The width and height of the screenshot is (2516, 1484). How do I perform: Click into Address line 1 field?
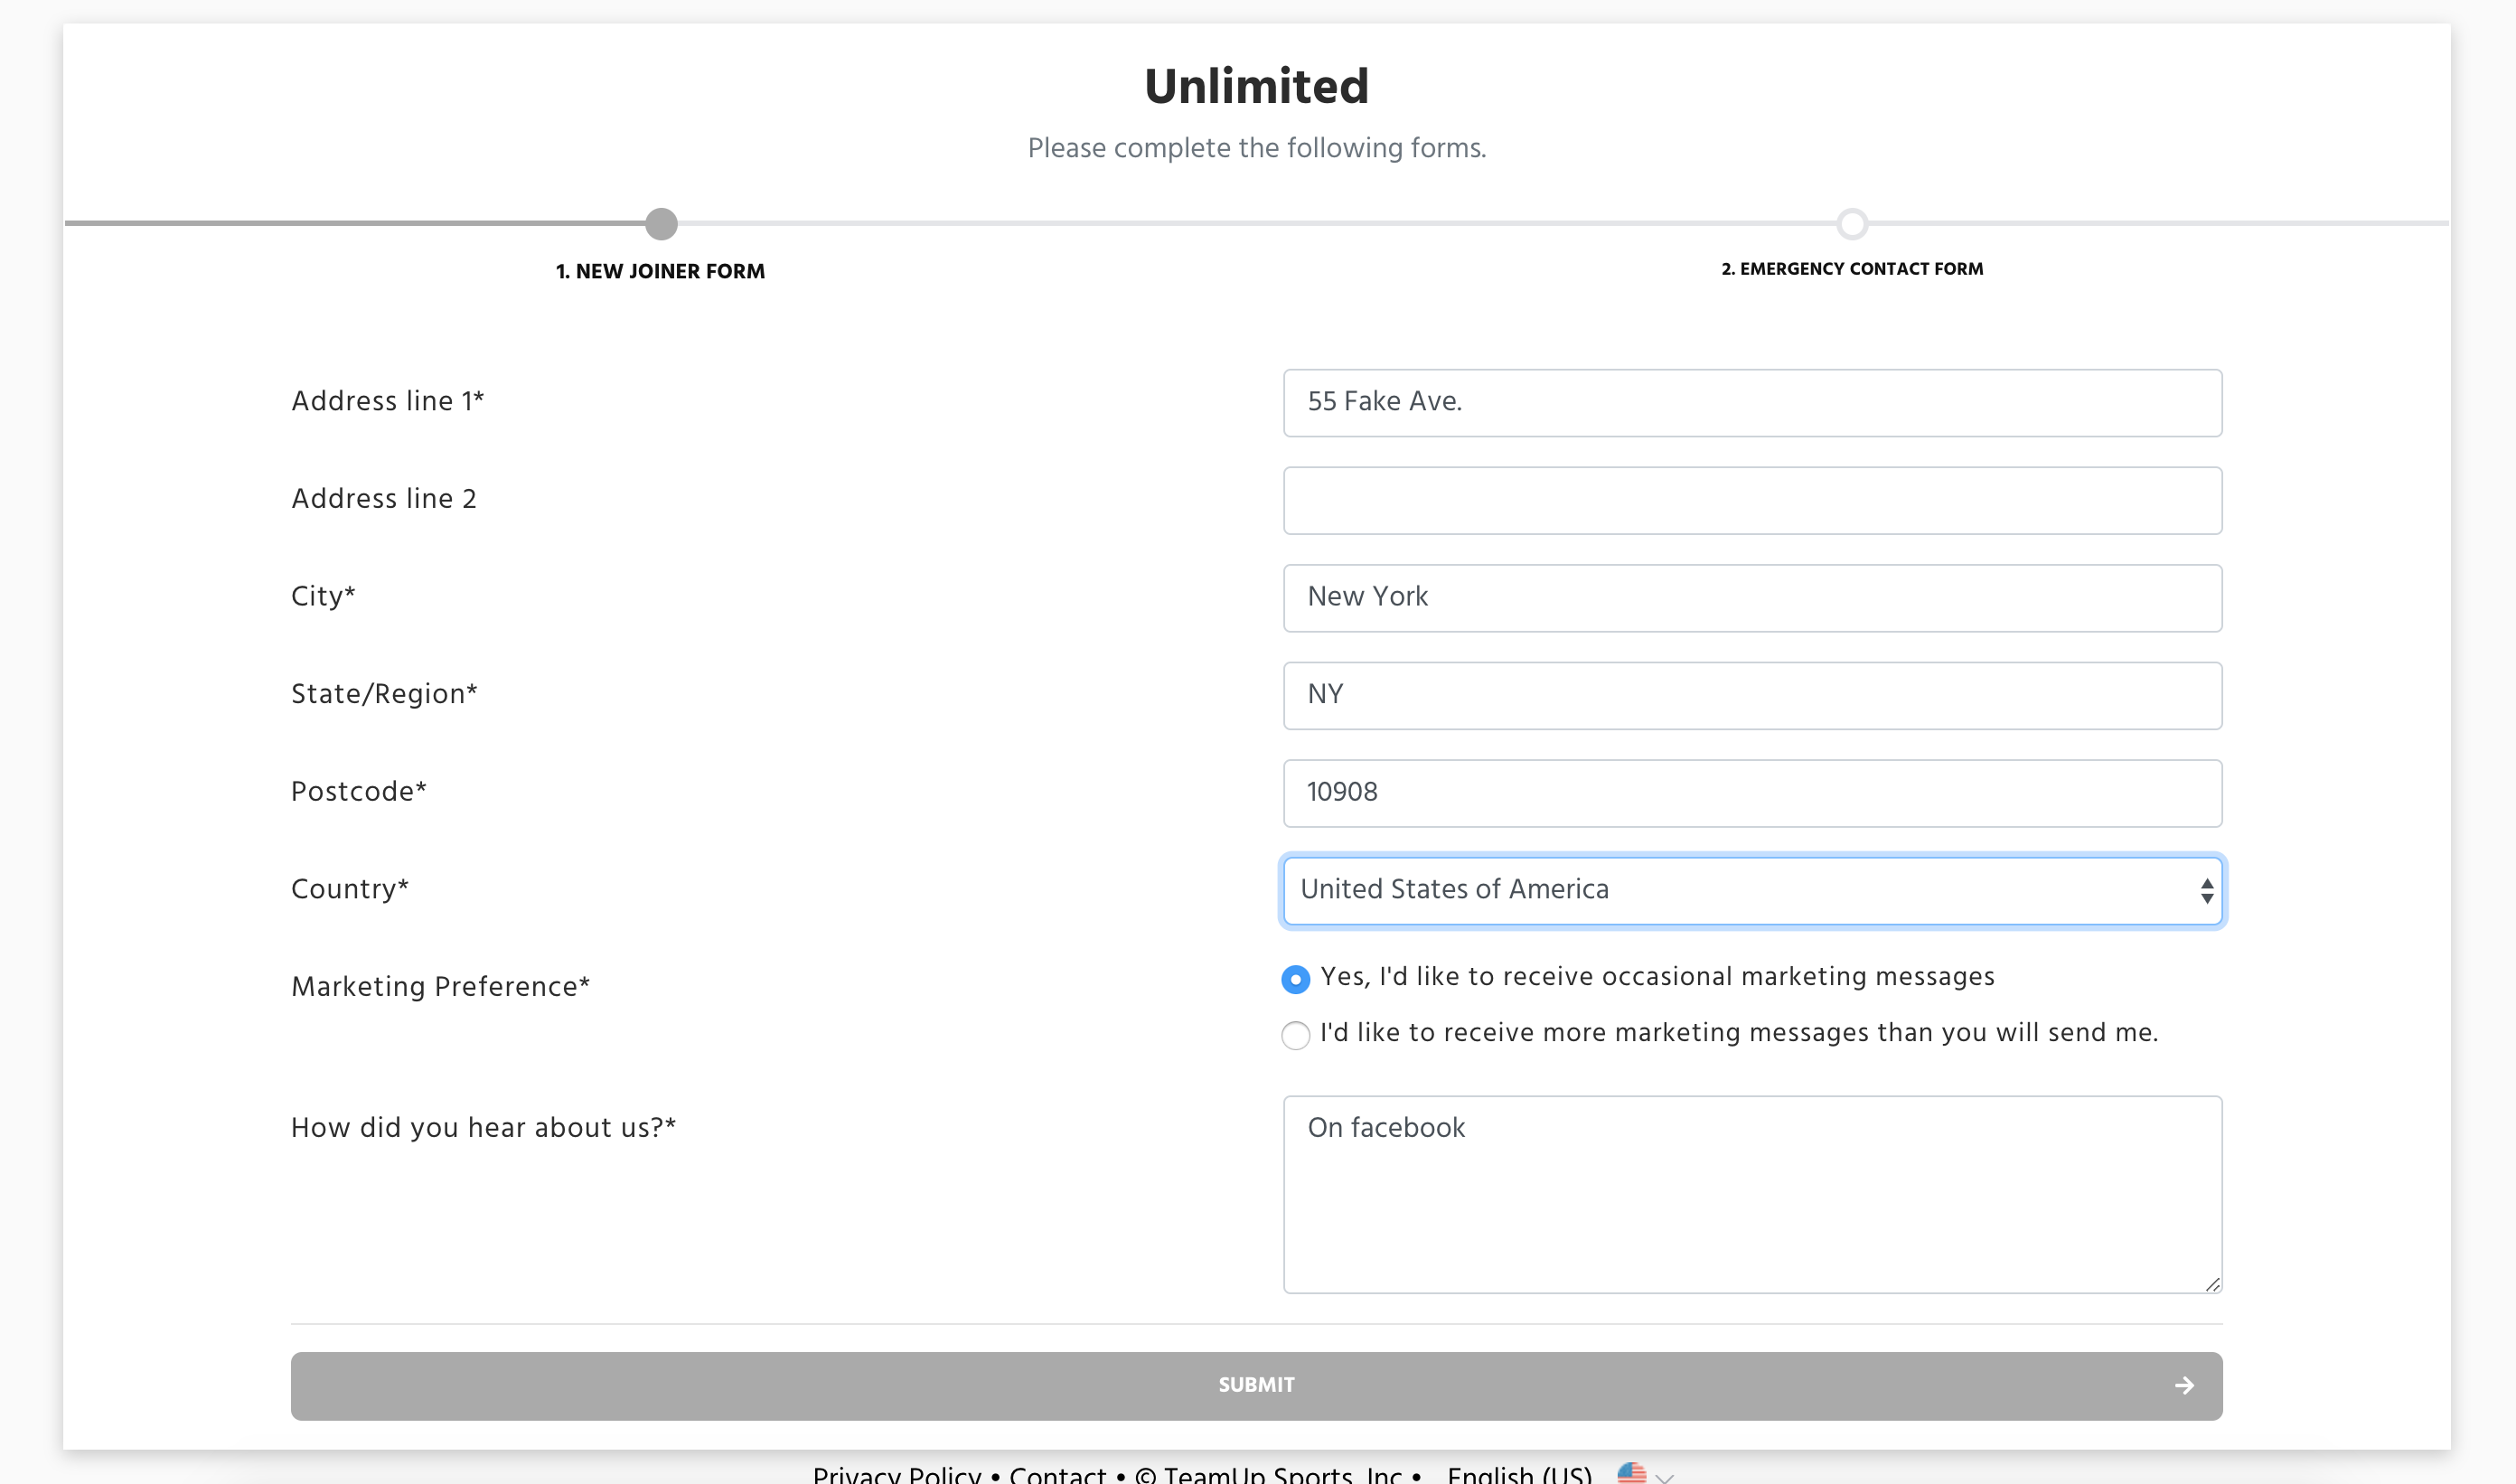pos(1752,402)
